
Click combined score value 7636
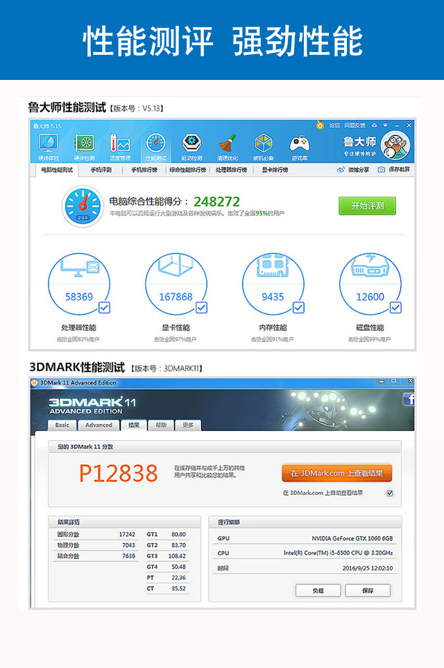[x=129, y=556]
